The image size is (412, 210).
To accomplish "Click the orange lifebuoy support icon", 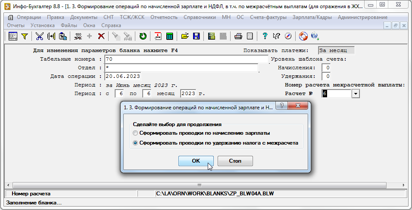I will [303, 36].
